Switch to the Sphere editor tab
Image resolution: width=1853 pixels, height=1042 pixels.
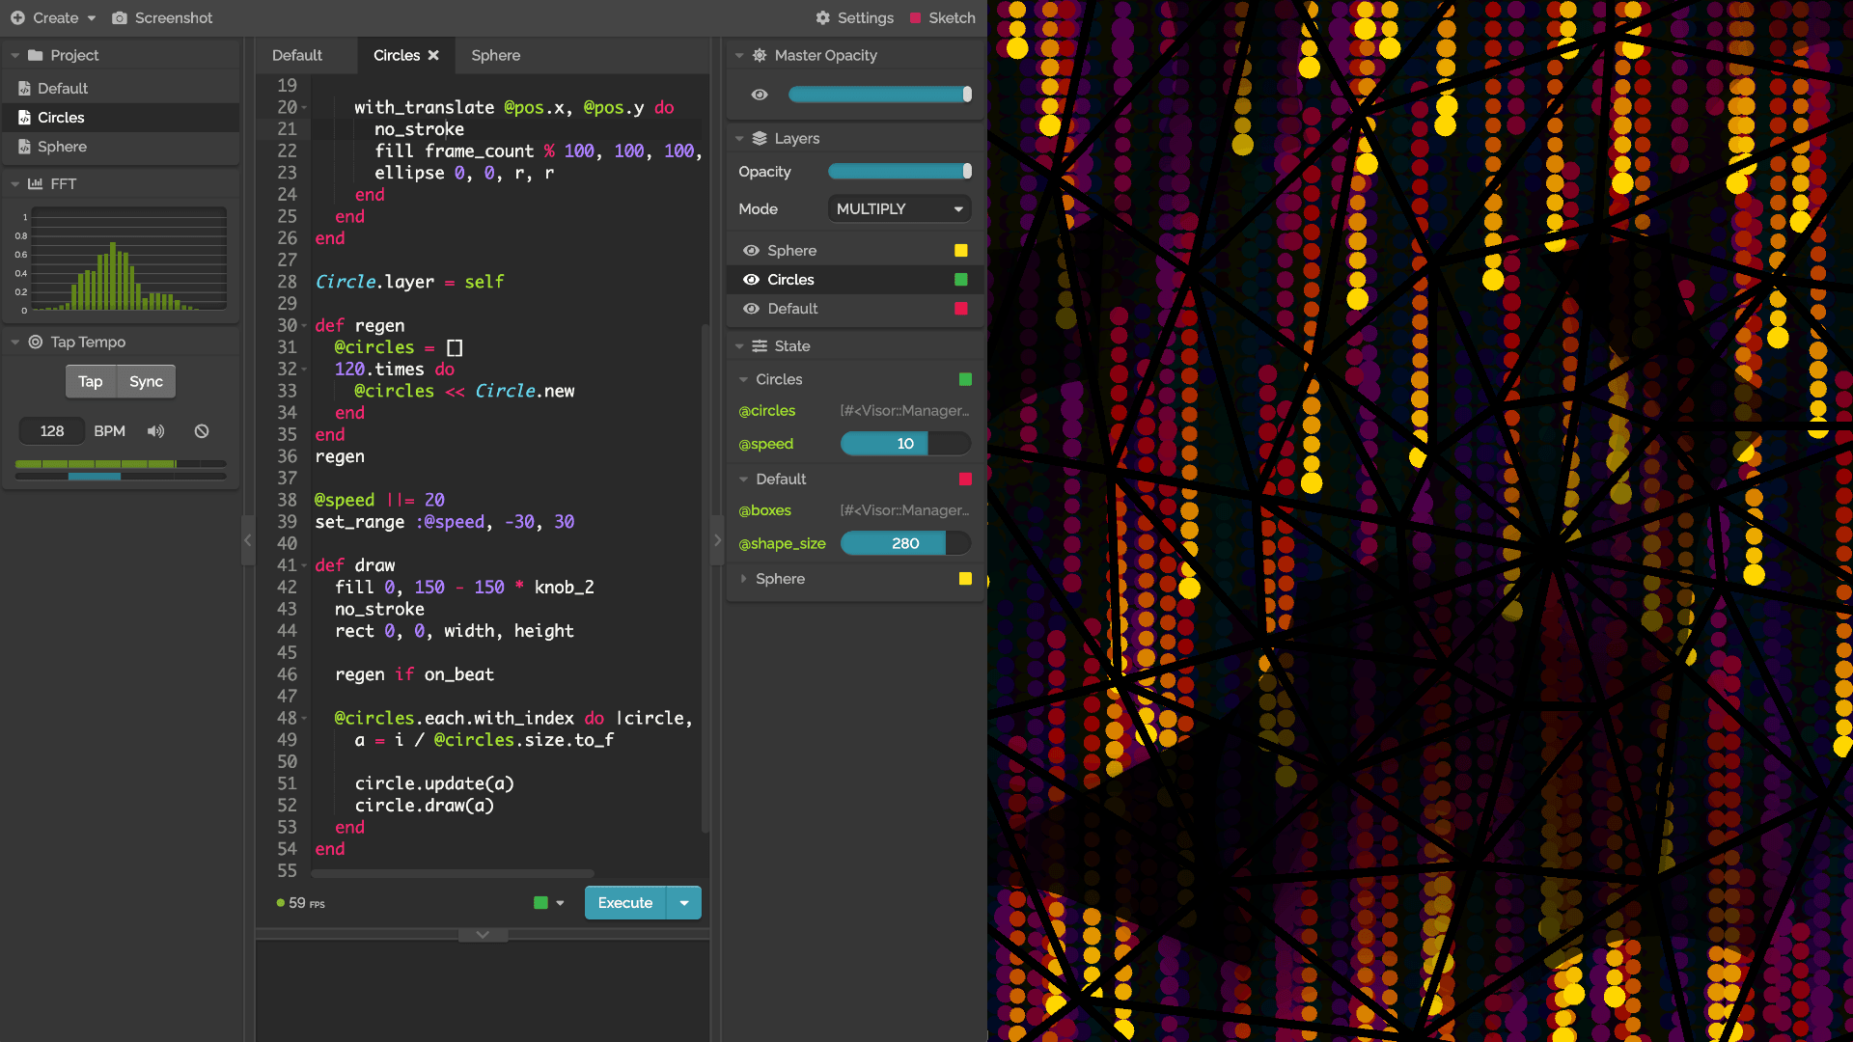pos(495,55)
